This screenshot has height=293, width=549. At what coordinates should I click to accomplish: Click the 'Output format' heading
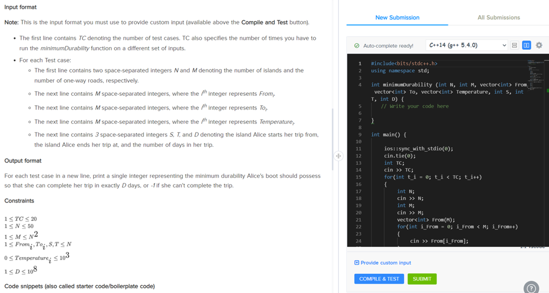tap(23, 160)
